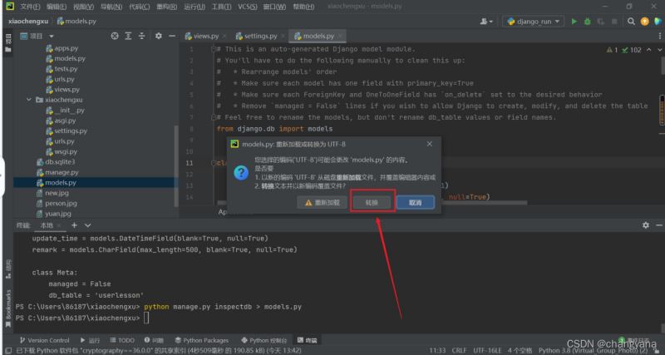Hide the project tool window
This screenshot has height=355, width=665.
tap(173, 37)
